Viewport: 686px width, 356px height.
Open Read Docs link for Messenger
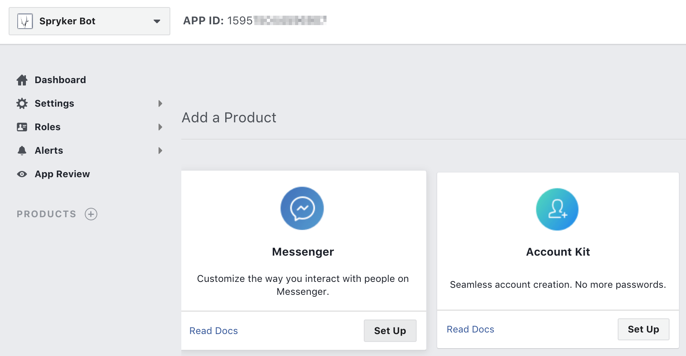(x=213, y=331)
